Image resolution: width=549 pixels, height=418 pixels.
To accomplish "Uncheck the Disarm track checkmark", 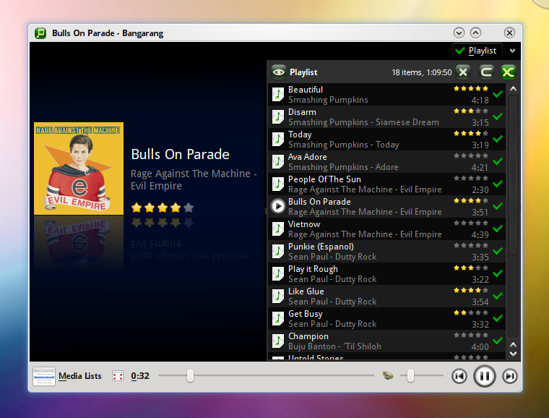I will (x=498, y=116).
